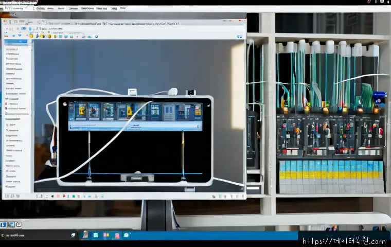Open the last thumbnail in the strip

(198, 111)
